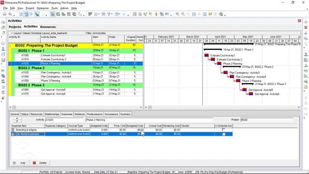The height and width of the screenshot is (174, 309).
Task: Click Assign Resources by Role icon on right bar
Action: [x=306, y=60]
